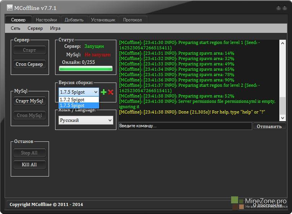This screenshot has height=214, width=292.
Task: Click the red X remove build icon
Action: tap(111, 92)
